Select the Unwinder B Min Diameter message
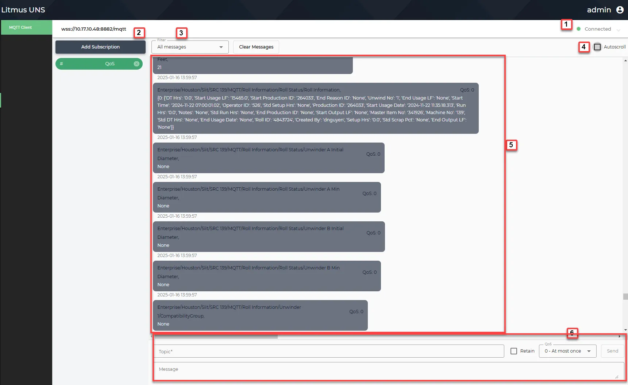 pyautogui.click(x=267, y=276)
